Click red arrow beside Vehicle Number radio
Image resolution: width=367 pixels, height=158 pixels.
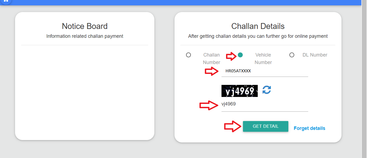231,56
